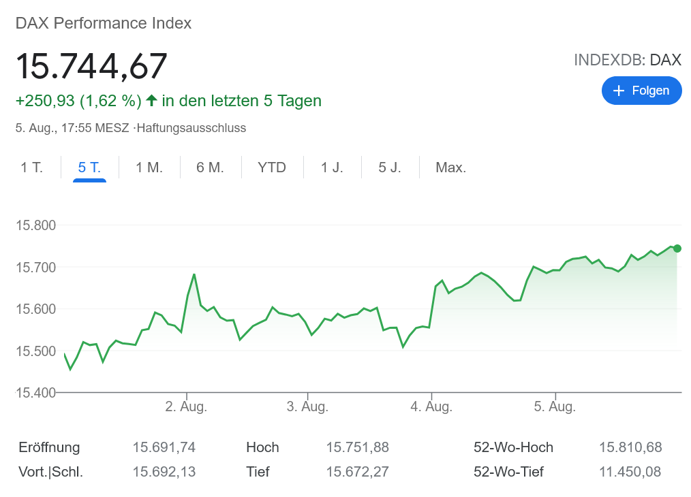Open the 5 J. chart range
Viewport: 691px width, 497px height.
point(390,167)
